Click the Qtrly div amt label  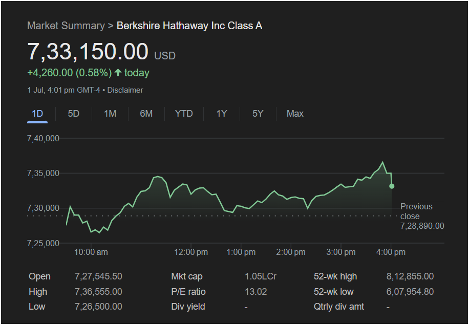point(339,307)
